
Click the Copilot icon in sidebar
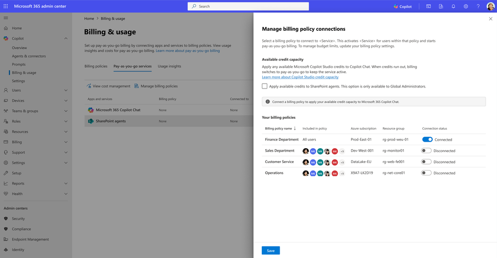pyautogui.click(x=5, y=38)
